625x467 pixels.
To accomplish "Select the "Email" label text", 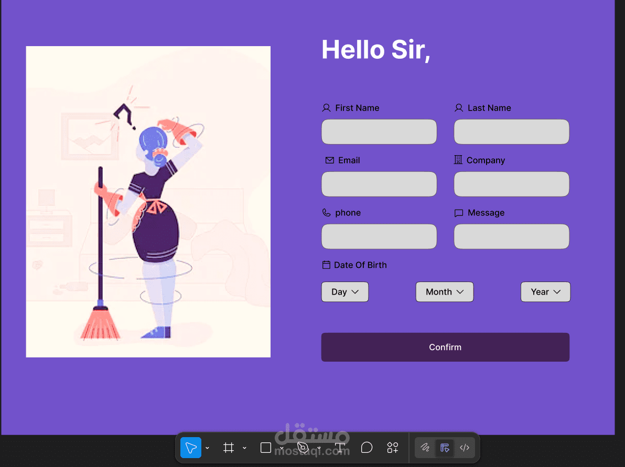I will (349, 160).
